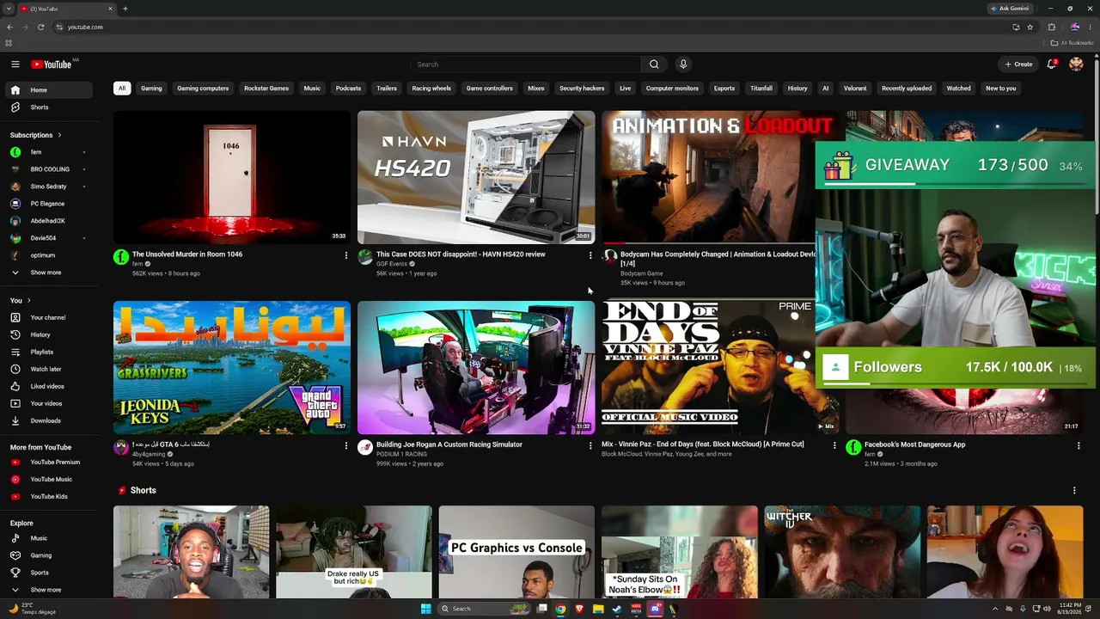The height and width of the screenshot is (619, 1100).
Task: Reload the page in the browser
Action: click(40, 27)
